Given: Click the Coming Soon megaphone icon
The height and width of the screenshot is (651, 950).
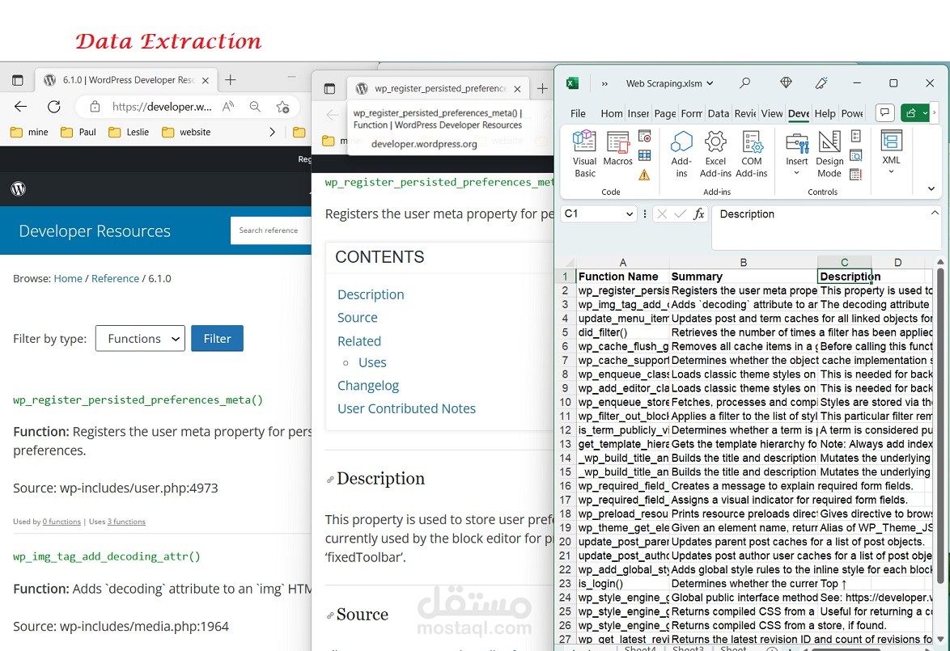Looking at the screenshot, I should point(821,83).
